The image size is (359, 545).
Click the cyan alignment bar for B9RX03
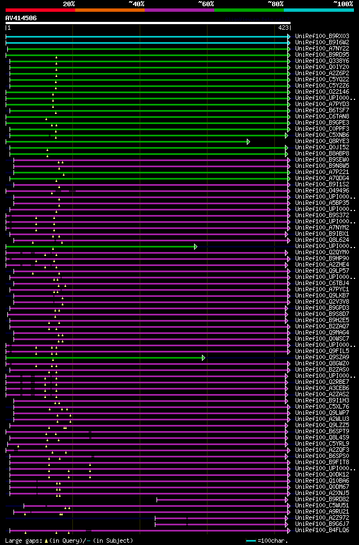[148, 36]
